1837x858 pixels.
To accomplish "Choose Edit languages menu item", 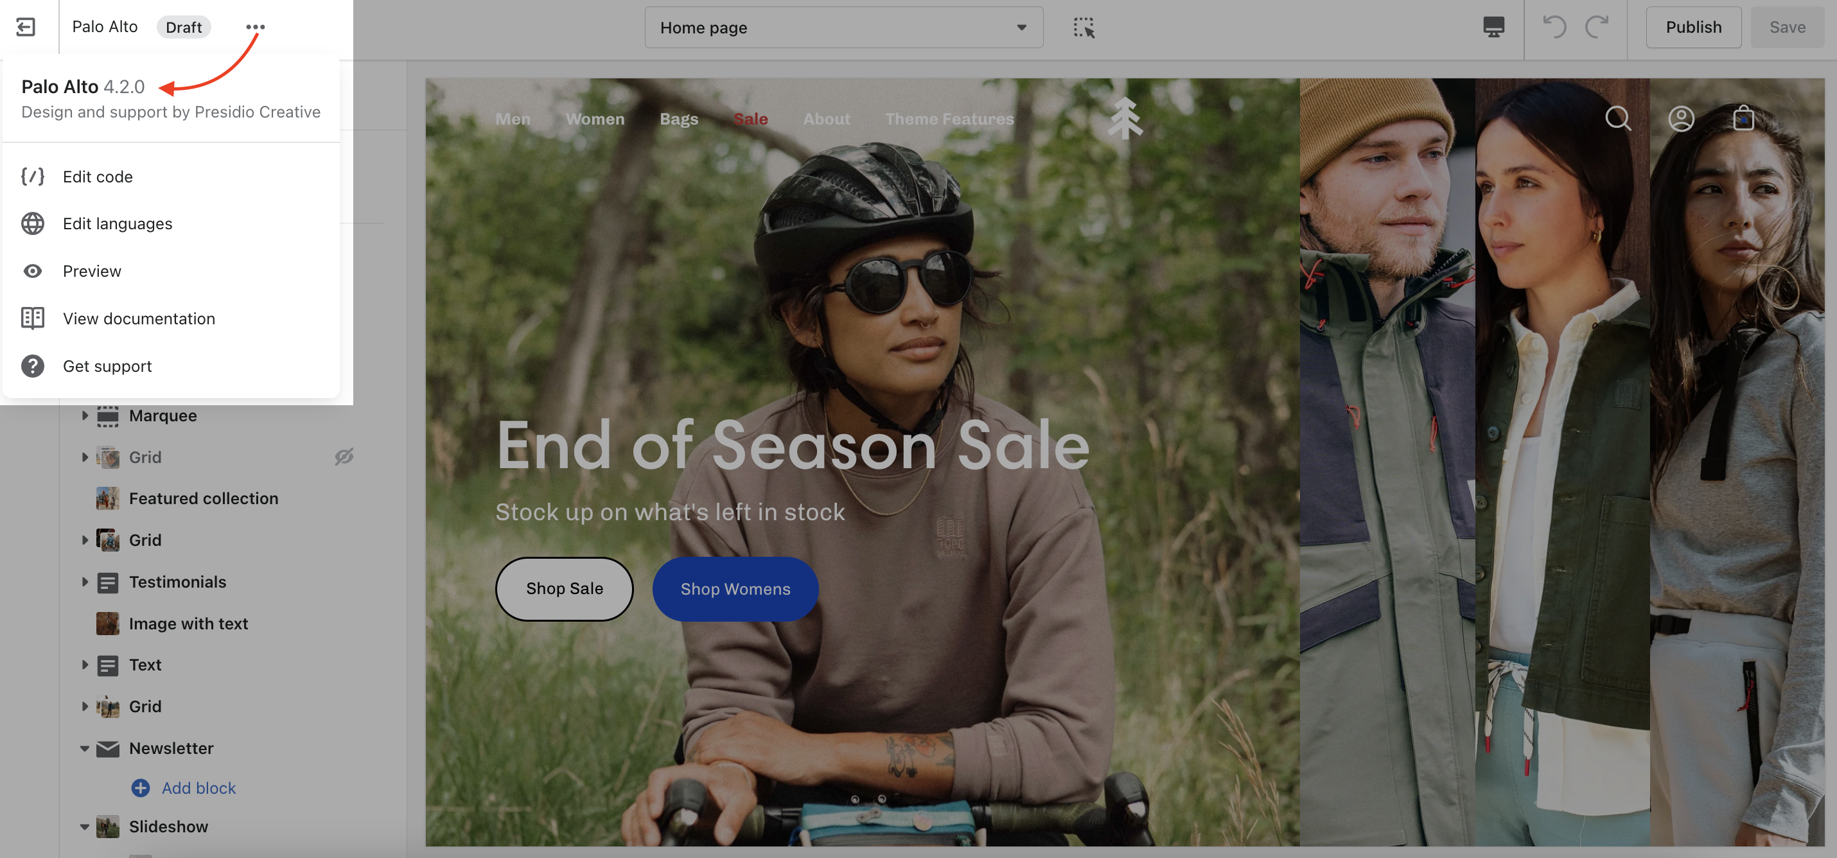I will click(x=118, y=224).
